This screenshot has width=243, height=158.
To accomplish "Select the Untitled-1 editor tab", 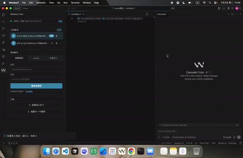I will 76,14.
